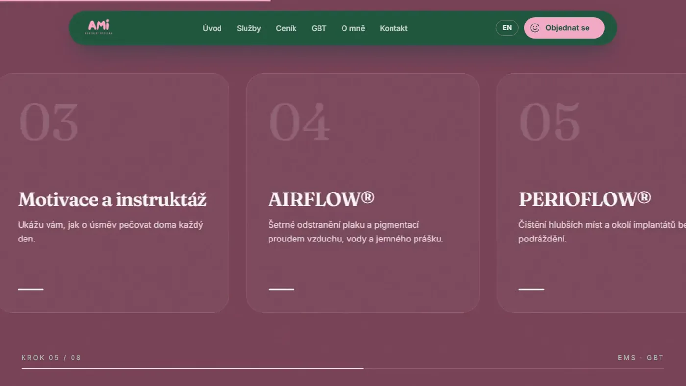The width and height of the screenshot is (686, 386).
Task: Click the large 04 step number
Action: tap(299, 122)
